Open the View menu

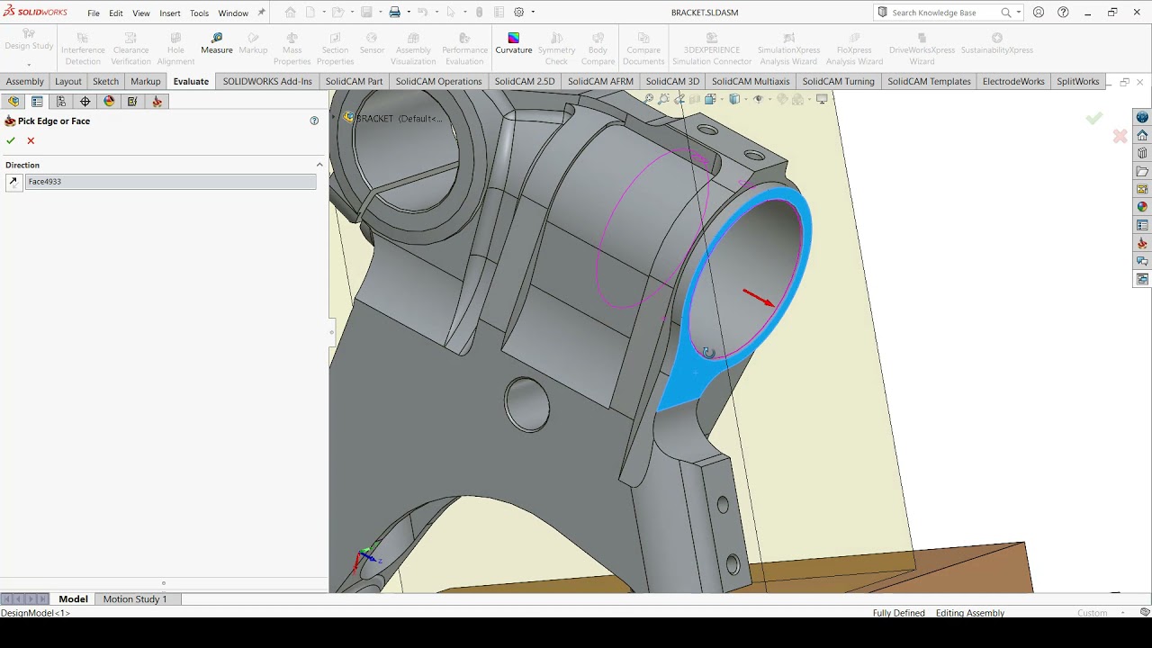[141, 13]
